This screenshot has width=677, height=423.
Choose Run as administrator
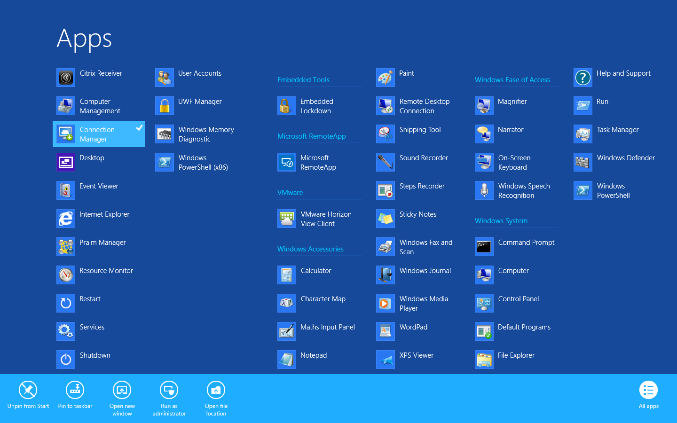pyautogui.click(x=169, y=399)
